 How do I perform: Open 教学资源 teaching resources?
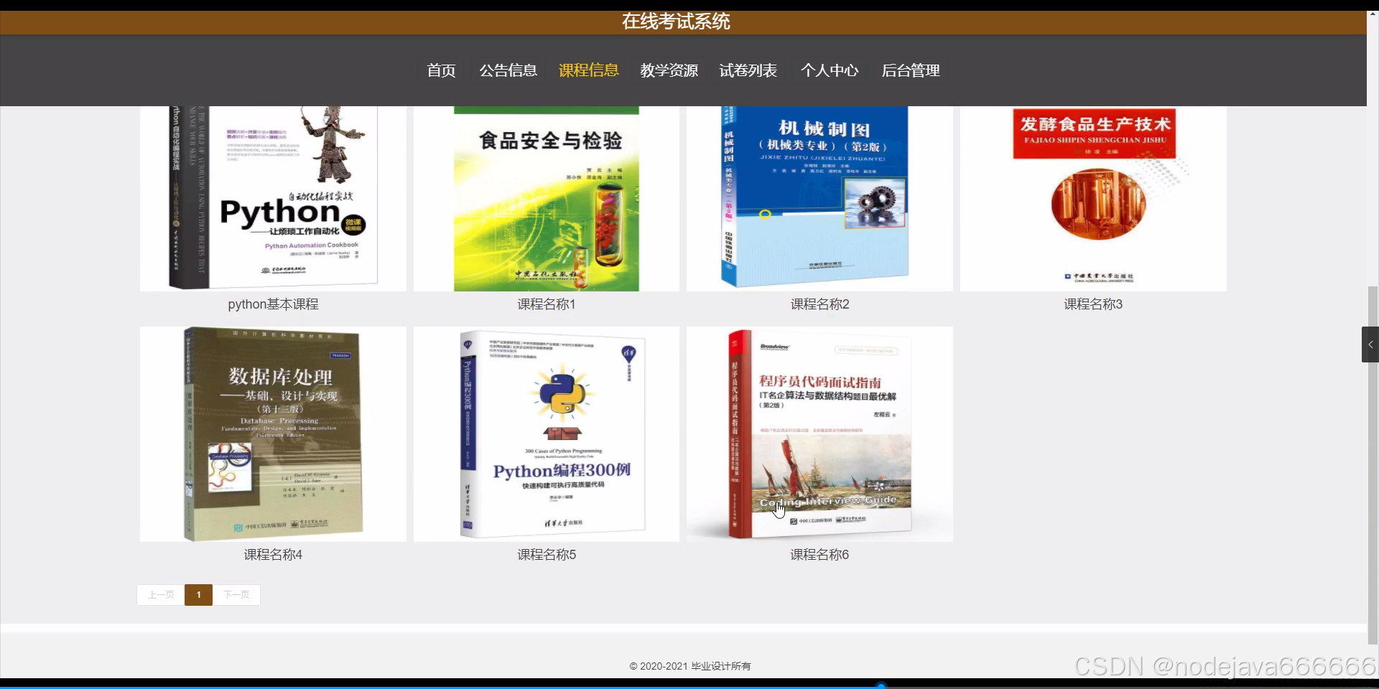[x=669, y=70]
